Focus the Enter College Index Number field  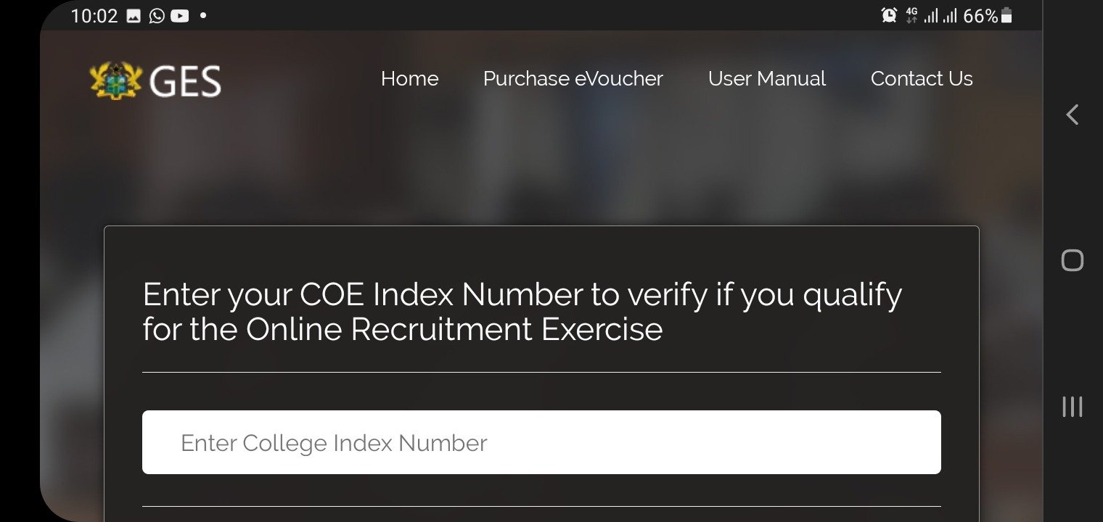(541, 442)
